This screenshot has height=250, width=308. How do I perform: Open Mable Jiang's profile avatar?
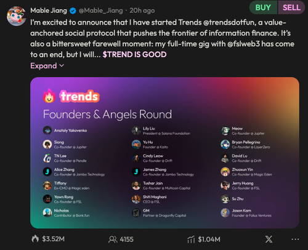pyautogui.click(x=16, y=16)
